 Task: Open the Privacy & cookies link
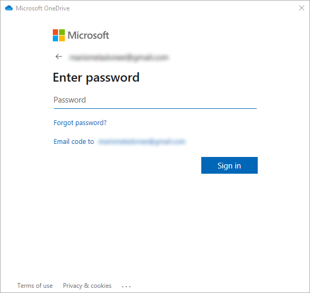[87, 286]
